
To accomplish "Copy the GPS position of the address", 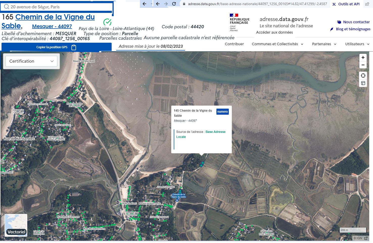I will [x=57, y=47].
